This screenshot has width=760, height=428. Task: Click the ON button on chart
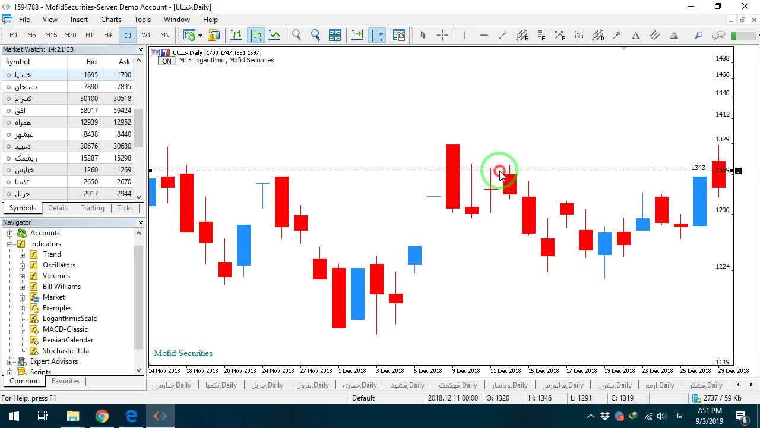(x=167, y=61)
